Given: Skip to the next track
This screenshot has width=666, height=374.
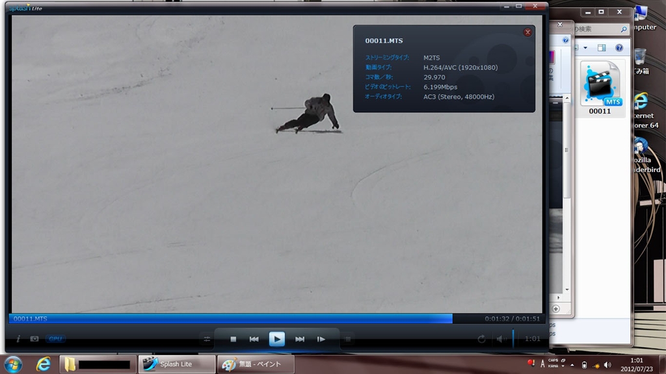Looking at the screenshot, I should [300, 339].
